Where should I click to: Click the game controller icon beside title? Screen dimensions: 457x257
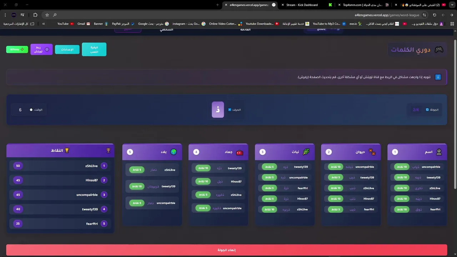[x=439, y=50]
